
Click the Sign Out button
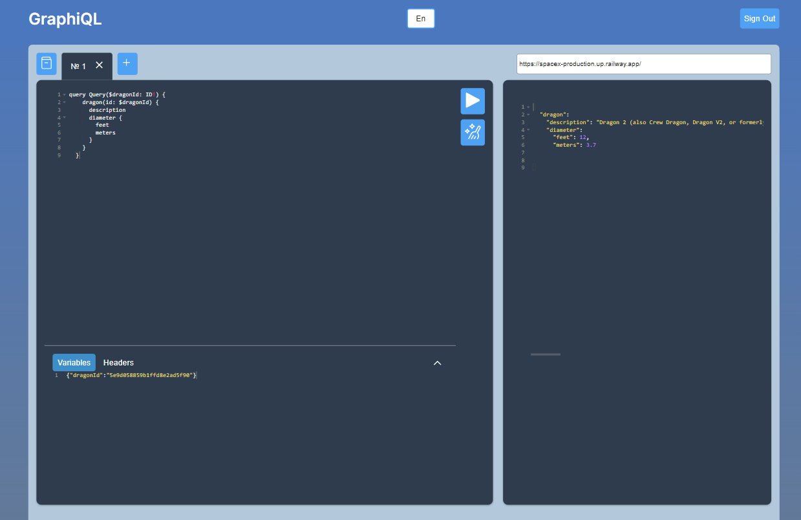[x=760, y=19]
